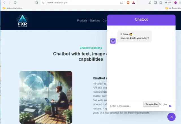This screenshot has width=181, height=124.
Task: Click the Brave Rewards triangle icon
Action: pyautogui.click(x=133, y=3)
